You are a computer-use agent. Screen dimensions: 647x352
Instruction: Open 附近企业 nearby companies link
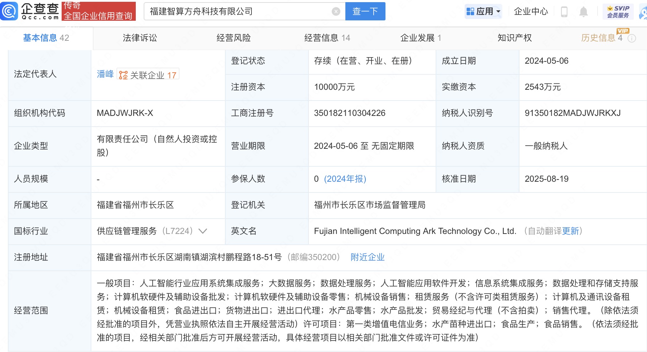click(x=368, y=257)
